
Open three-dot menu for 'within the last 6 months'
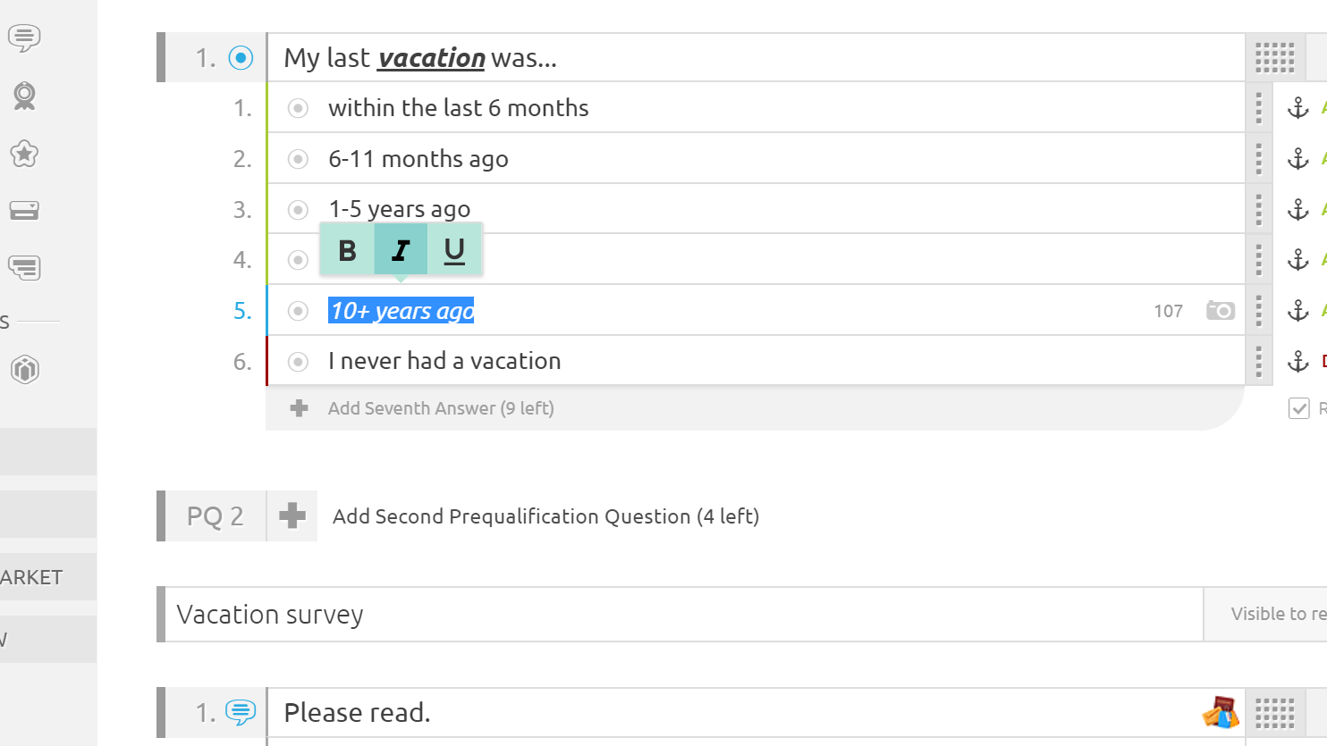point(1258,108)
